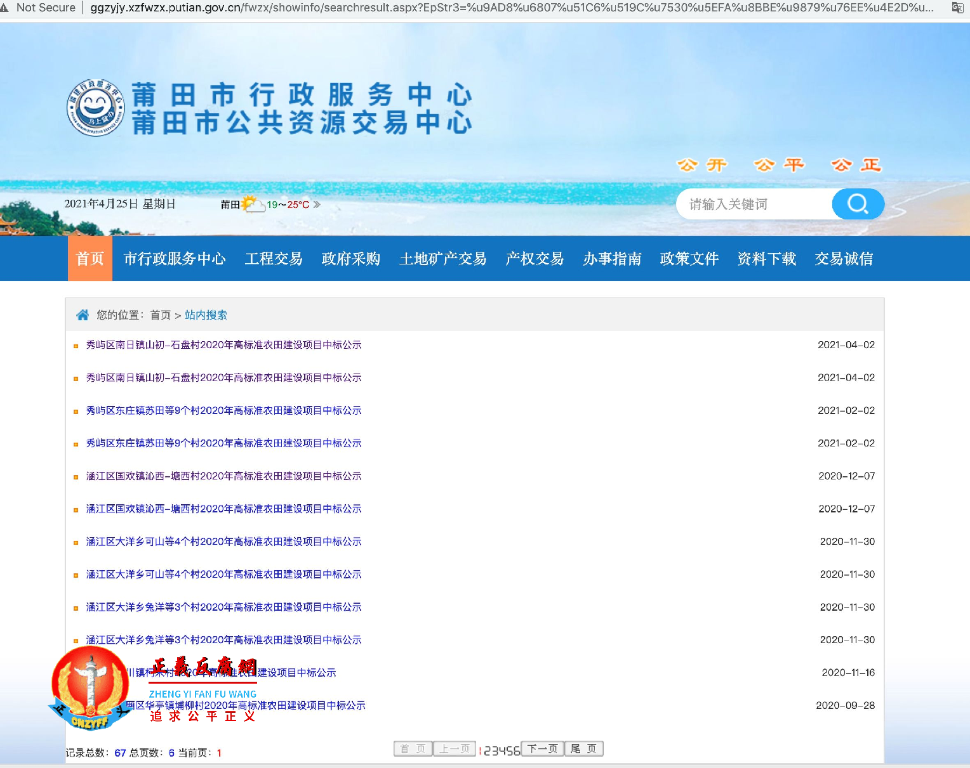970x768 pixels.
Task: Click the sun weather icon for 莆田
Action: coord(252,204)
